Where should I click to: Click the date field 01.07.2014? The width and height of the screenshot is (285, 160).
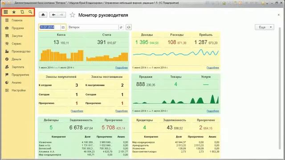49,27
